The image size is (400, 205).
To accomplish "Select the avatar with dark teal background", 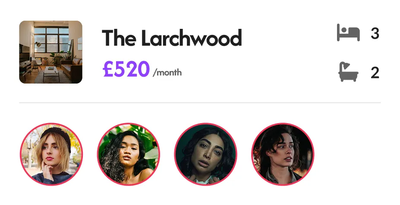I will pos(206,154).
